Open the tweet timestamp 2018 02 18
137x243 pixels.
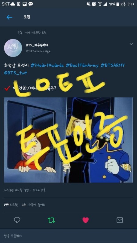pyautogui.click(x=25, y=190)
